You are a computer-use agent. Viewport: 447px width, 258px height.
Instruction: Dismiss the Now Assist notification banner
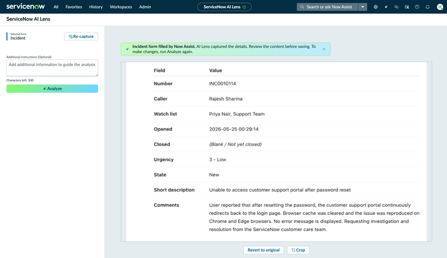[324, 49]
